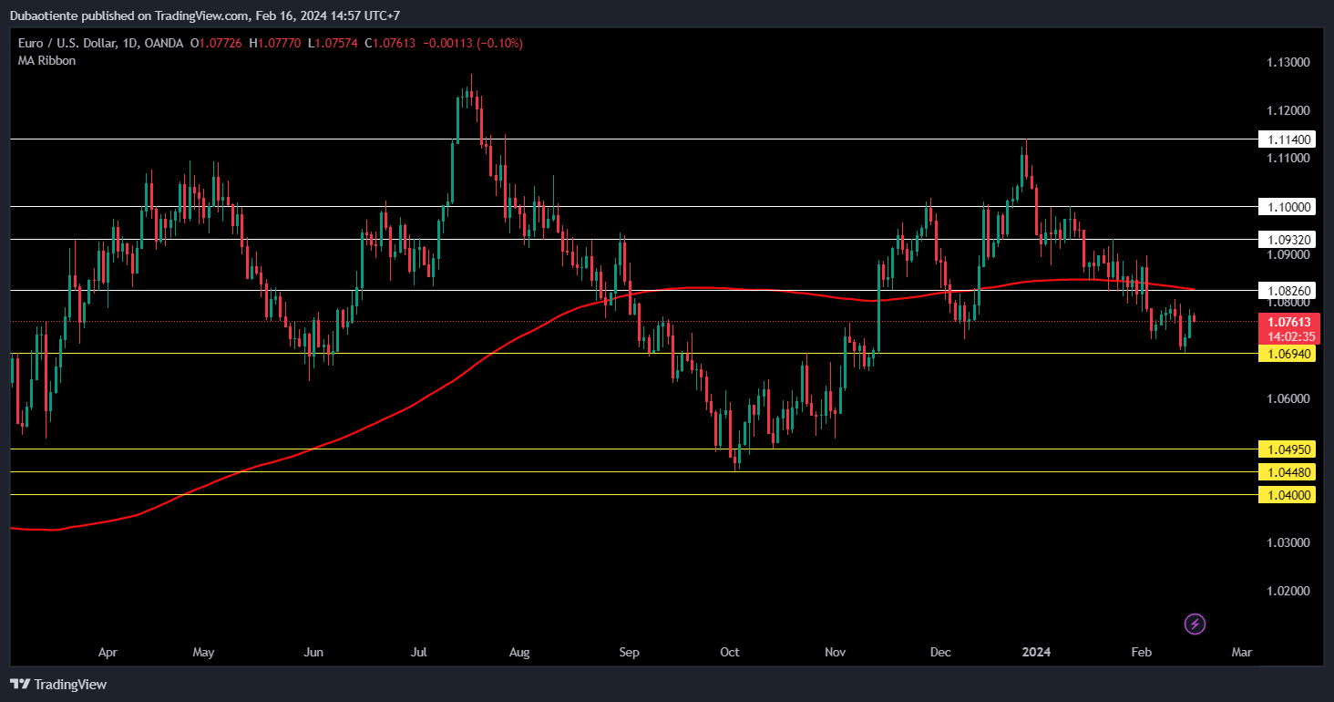Viewport: 1334px width, 702px height.
Task: Select the 1.09320 price level label
Action: point(1287,239)
